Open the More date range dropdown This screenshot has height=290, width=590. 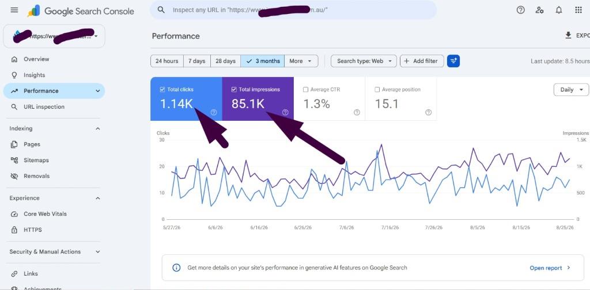(x=301, y=61)
